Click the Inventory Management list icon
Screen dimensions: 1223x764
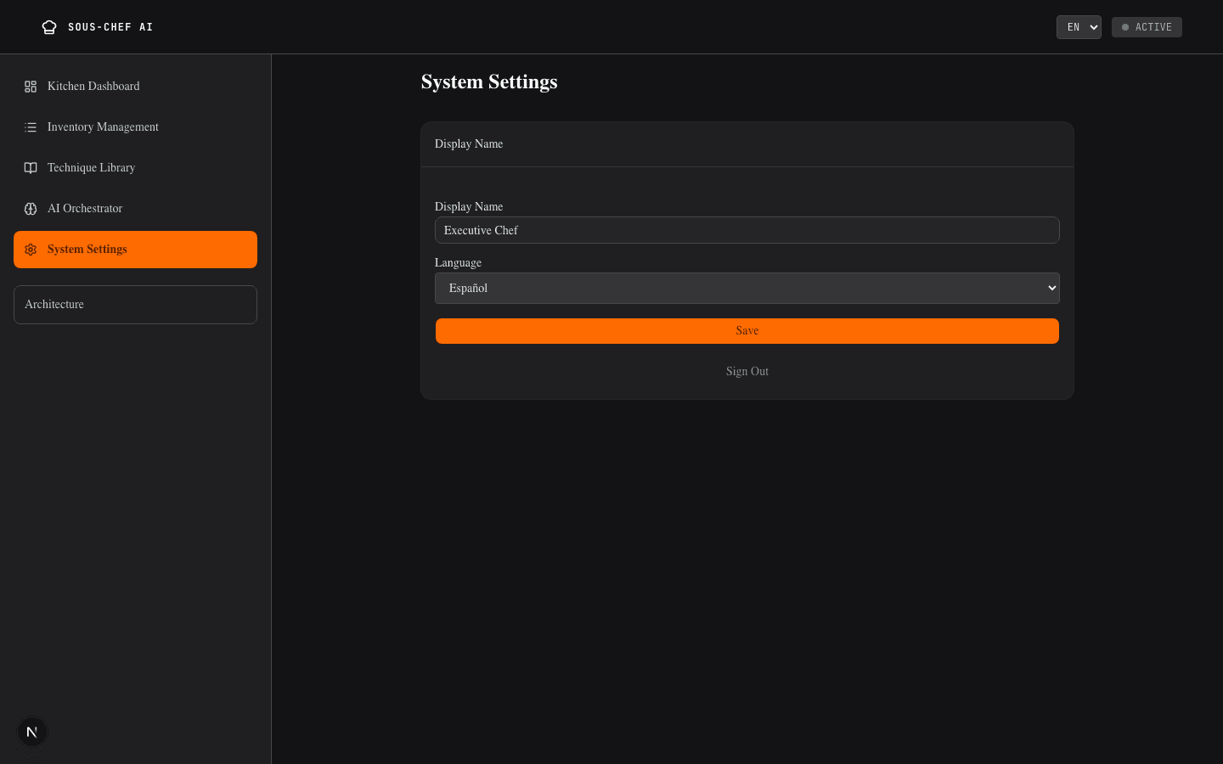[31, 127]
